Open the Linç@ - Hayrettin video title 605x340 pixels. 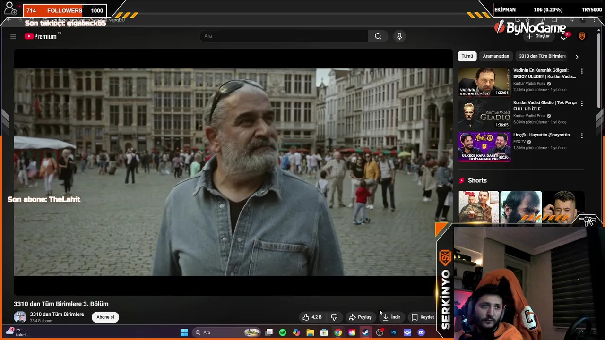click(x=542, y=135)
